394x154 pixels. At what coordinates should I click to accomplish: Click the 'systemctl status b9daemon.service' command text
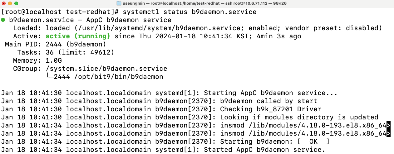click(190, 12)
